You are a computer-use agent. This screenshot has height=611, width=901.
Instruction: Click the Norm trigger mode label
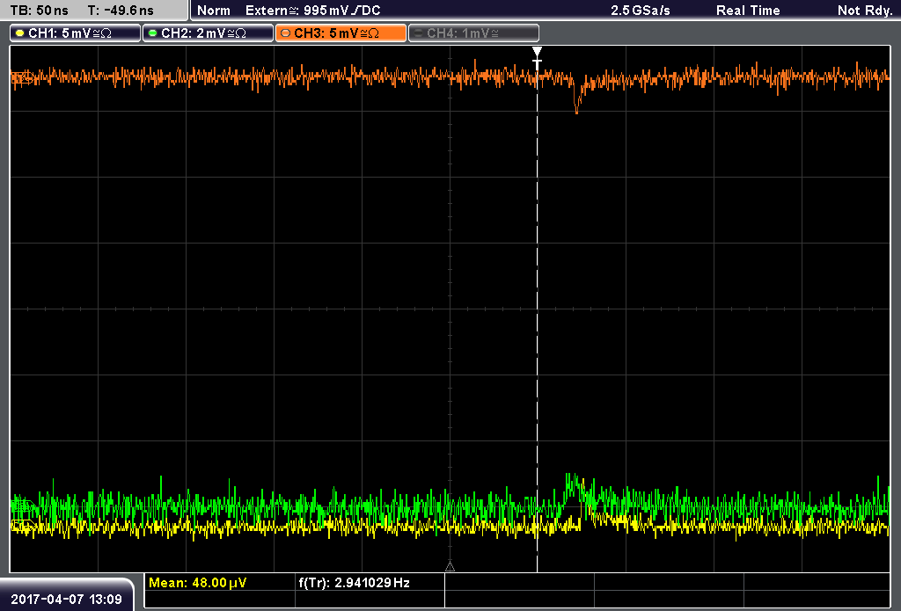point(214,11)
